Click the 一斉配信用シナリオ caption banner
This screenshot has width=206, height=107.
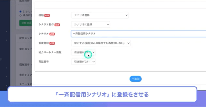pyautogui.click(x=103, y=94)
